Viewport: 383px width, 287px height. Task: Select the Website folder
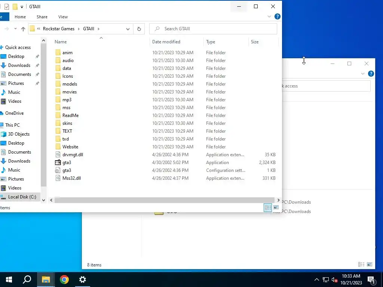point(70,146)
